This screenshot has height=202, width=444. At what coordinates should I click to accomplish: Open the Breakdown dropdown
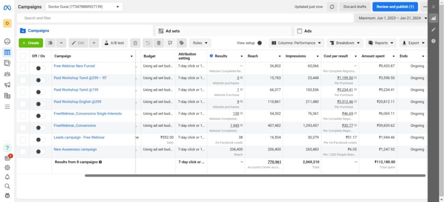point(345,43)
